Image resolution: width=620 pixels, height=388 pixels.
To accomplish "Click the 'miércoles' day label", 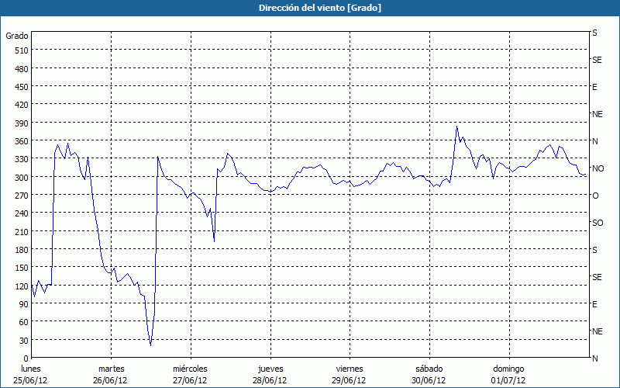I will (x=190, y=369).
